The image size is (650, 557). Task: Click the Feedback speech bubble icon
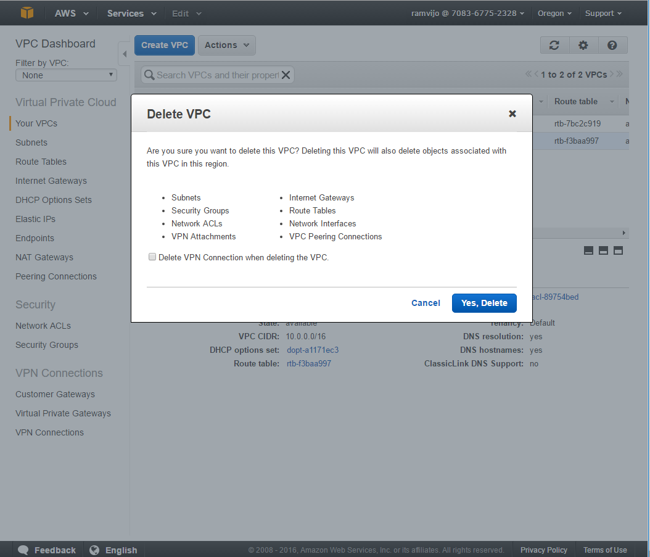coord(23,550)
